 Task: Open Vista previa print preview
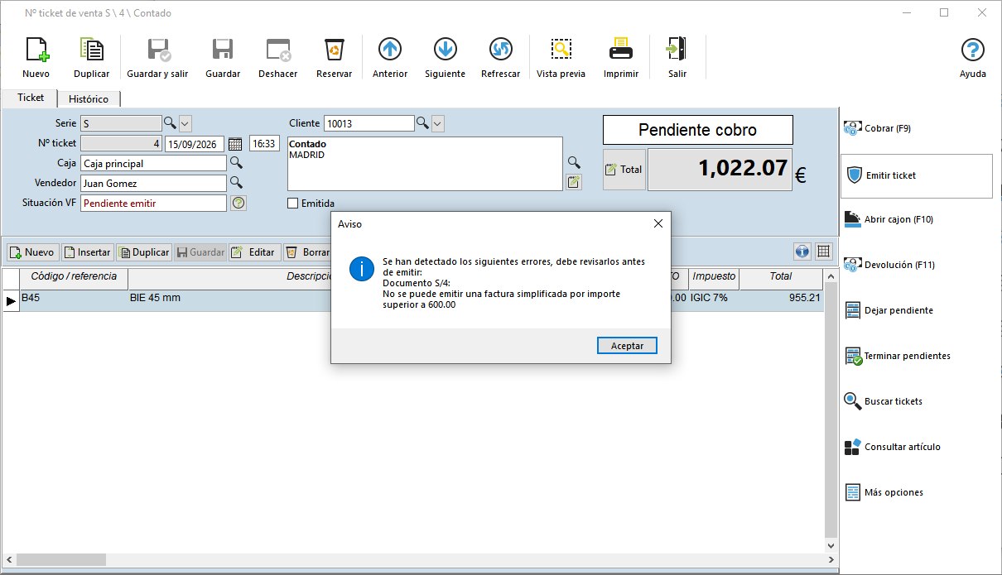click(561, 58)
